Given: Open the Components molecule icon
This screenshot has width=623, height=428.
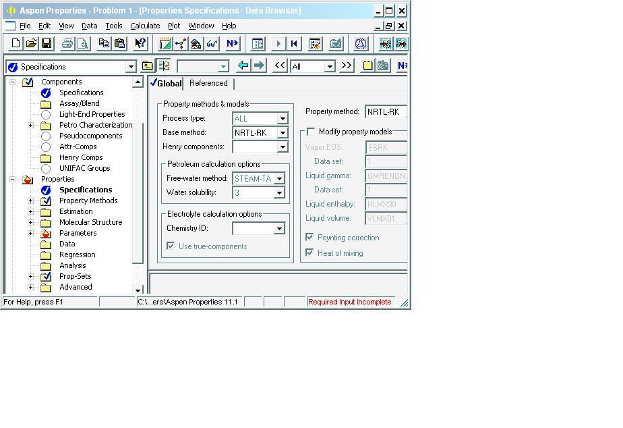Looking at the screenshot, I should [181, 43].
